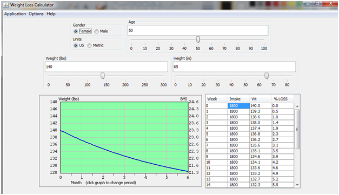Click weight cell 137.4

pos(261,129)
